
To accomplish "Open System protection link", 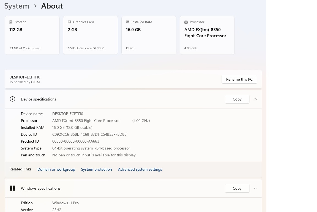I will coord(96,169).
